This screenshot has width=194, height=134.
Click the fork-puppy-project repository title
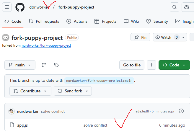(37, 38)
